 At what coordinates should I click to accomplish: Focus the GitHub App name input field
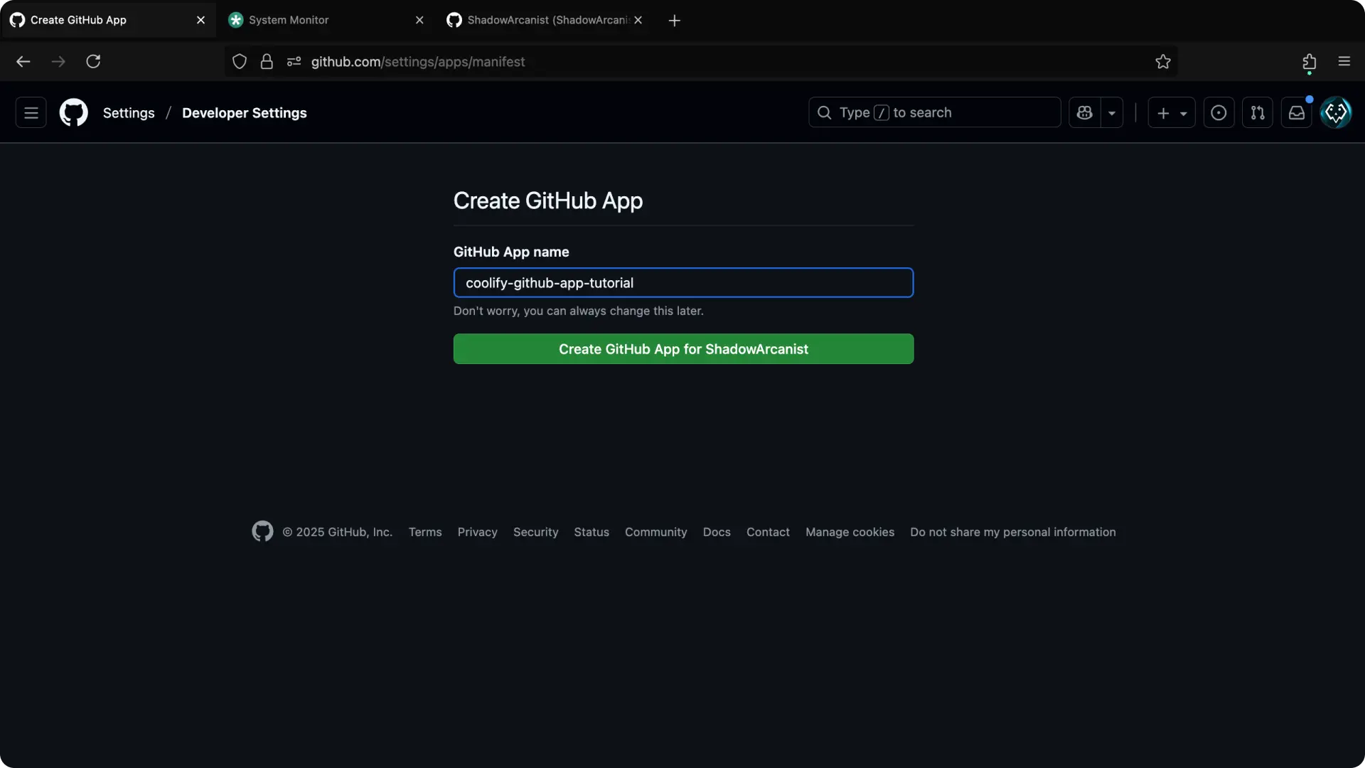683,283
